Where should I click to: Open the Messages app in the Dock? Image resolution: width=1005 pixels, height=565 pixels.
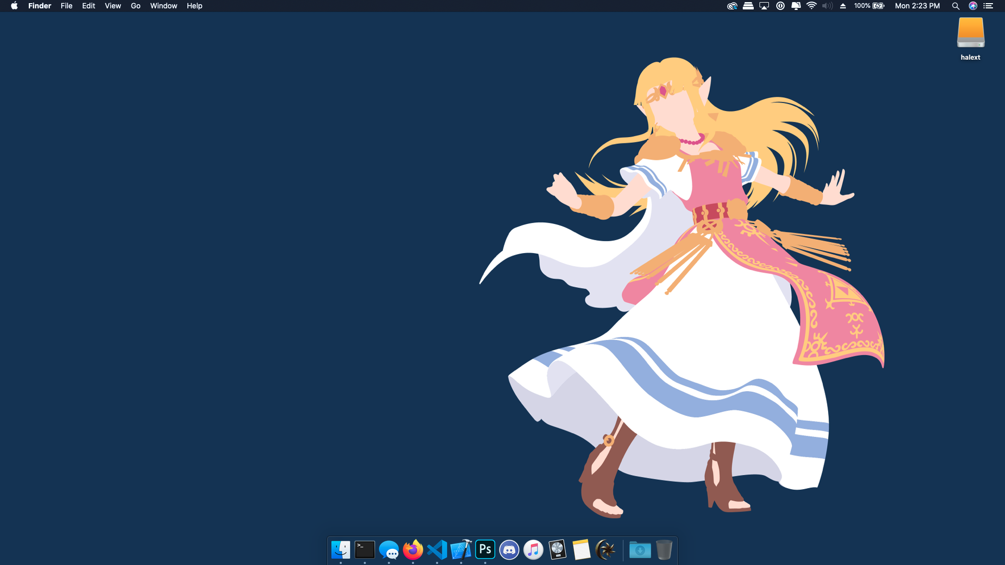pyautogui.click(x=389, y=550)
